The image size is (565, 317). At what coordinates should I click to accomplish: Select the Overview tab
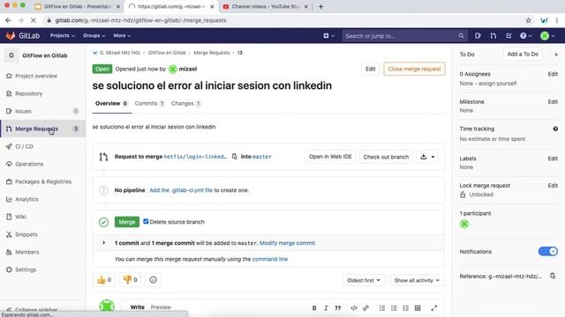click(111, 104)
